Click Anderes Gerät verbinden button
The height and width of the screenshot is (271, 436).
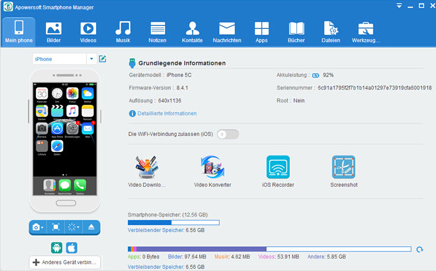(x=65, y=262)
